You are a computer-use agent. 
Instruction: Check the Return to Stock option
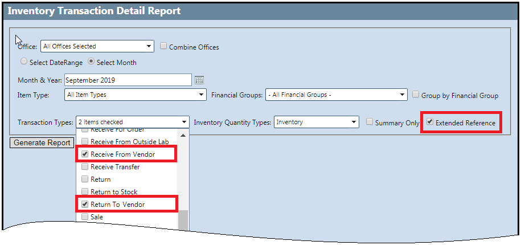(x=85, y=192)
